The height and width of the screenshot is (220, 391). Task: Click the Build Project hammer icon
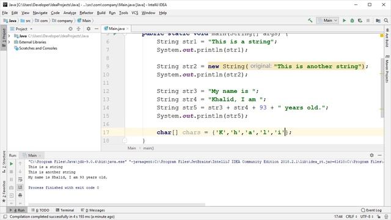coord(310,20)
